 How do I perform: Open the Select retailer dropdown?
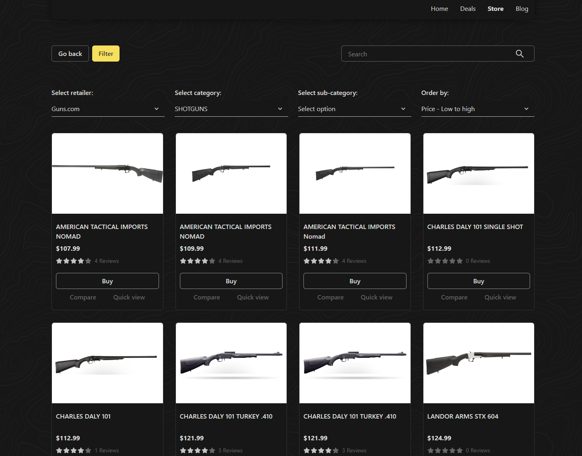(x=108, y=109)
